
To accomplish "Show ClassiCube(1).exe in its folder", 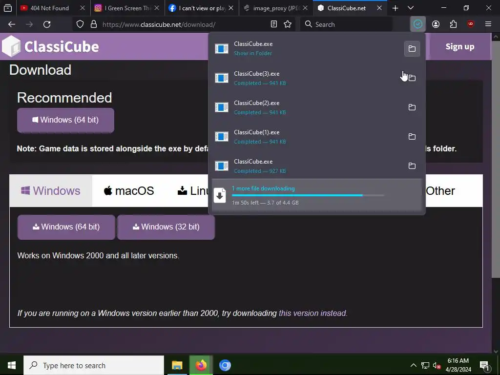I will click(x=412, y=137).
